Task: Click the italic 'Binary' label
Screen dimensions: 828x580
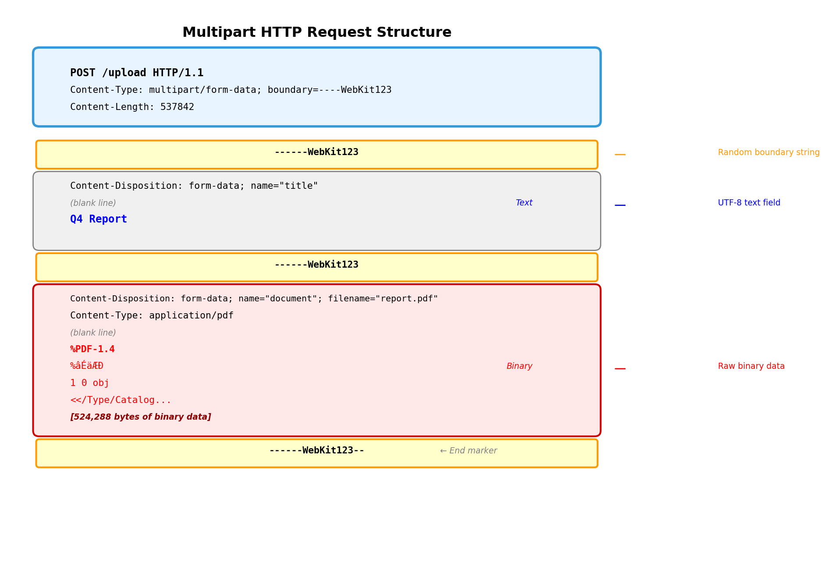Action: tap(519, 366)
